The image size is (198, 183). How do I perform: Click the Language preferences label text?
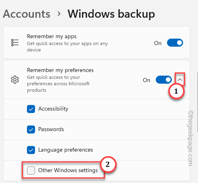(x=66, y=150)
